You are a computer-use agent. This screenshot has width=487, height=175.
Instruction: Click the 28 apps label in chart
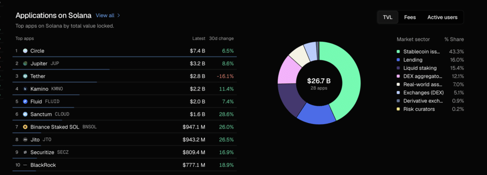coord(319,88)
